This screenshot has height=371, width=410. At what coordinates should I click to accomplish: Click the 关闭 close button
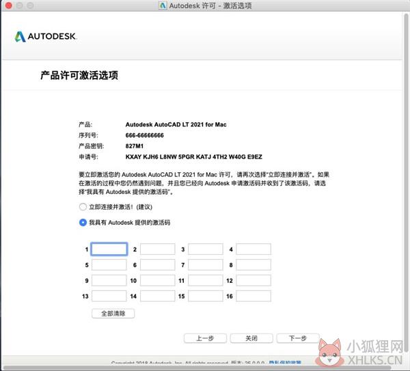[x=251, y=338]
